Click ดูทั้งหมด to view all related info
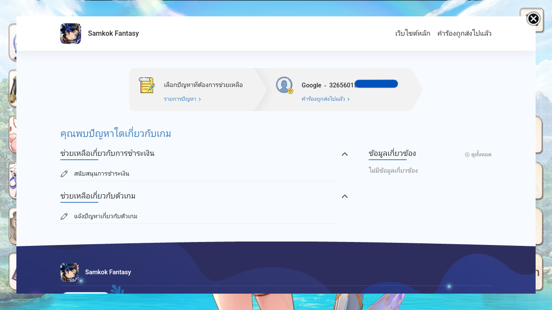Image resolution: width=552 pixels, height=310 pixels. [481, 155]
